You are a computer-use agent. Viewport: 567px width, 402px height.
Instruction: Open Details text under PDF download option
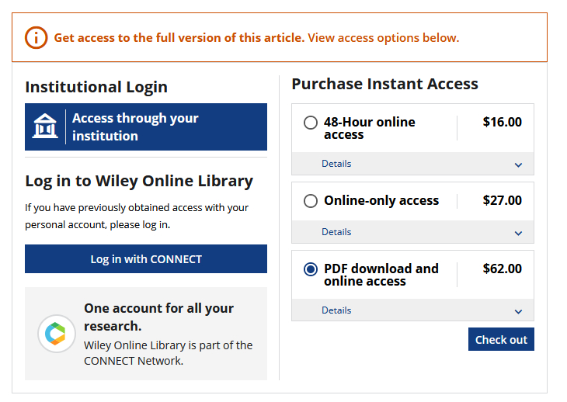click(x=336, y=310)
